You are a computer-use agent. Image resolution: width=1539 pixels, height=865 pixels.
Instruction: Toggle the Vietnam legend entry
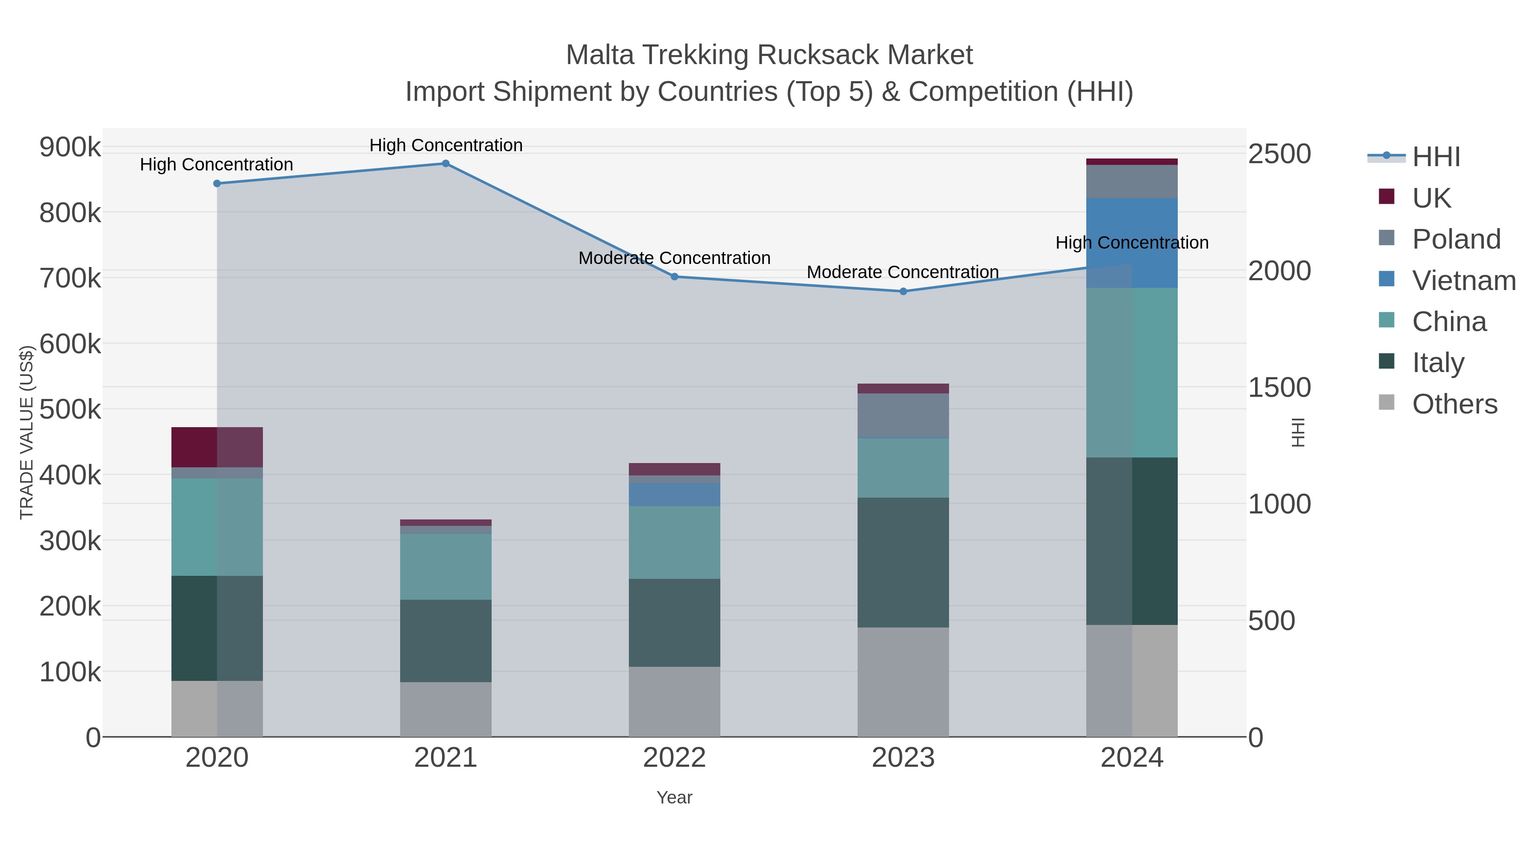pyautogui.click(x=1446, y=280)
